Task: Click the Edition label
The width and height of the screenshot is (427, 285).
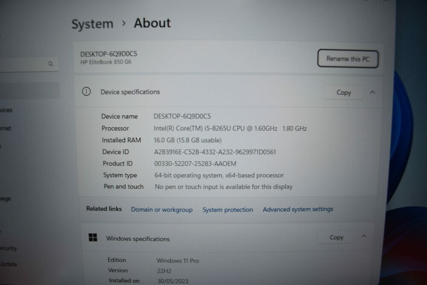Action: click(x=117, y=260)
